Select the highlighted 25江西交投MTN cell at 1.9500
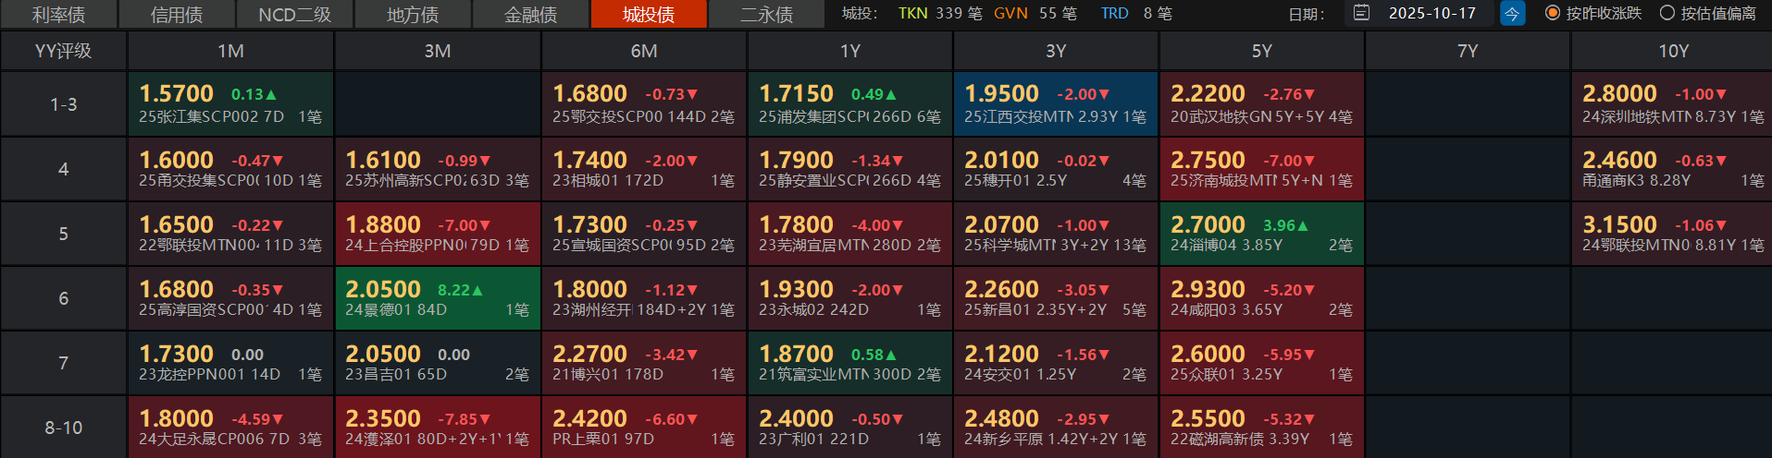 pos(1056,104)
